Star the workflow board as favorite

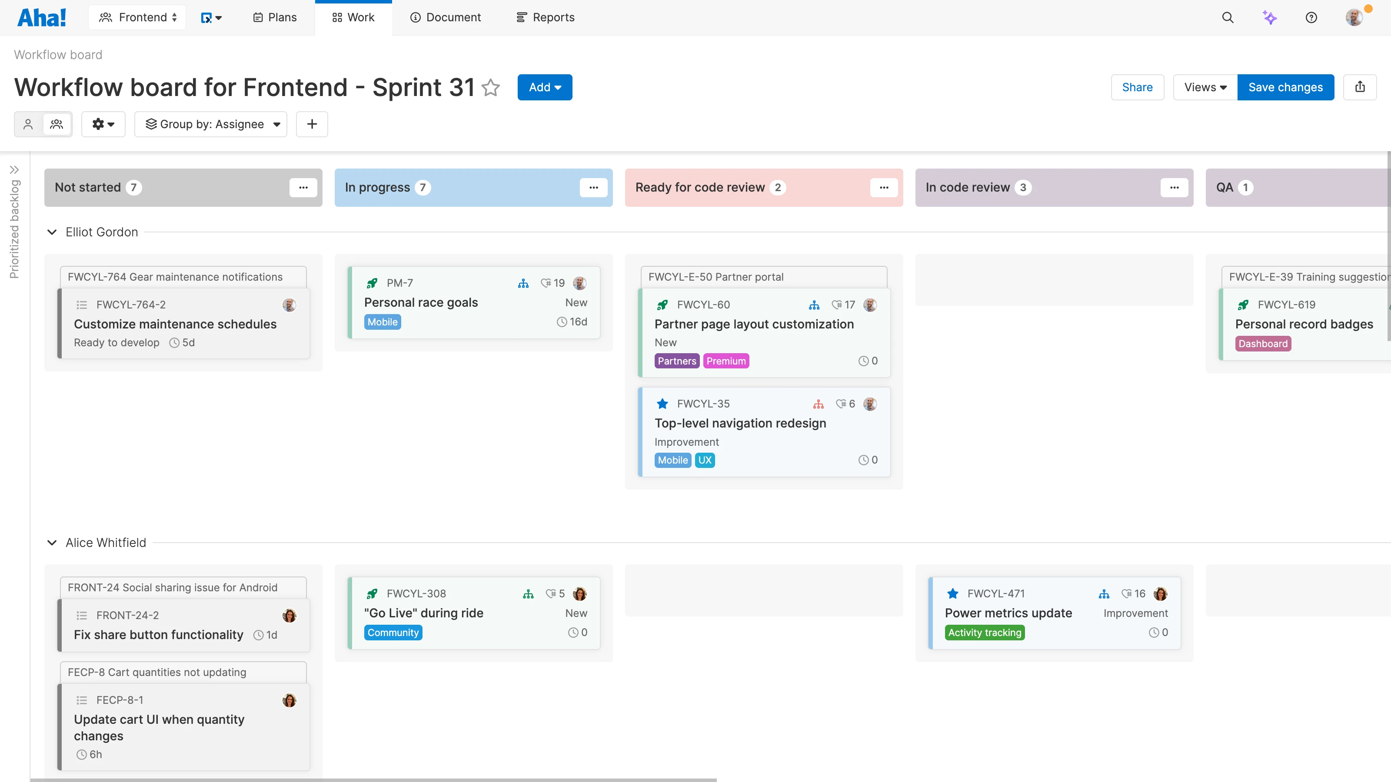491,88
